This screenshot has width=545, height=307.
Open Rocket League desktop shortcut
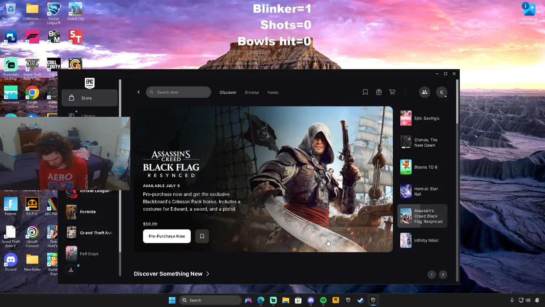click(54, 14)
